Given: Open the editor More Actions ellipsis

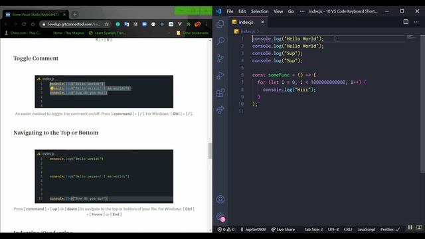Looking at the screenshot, I should 416,22.
